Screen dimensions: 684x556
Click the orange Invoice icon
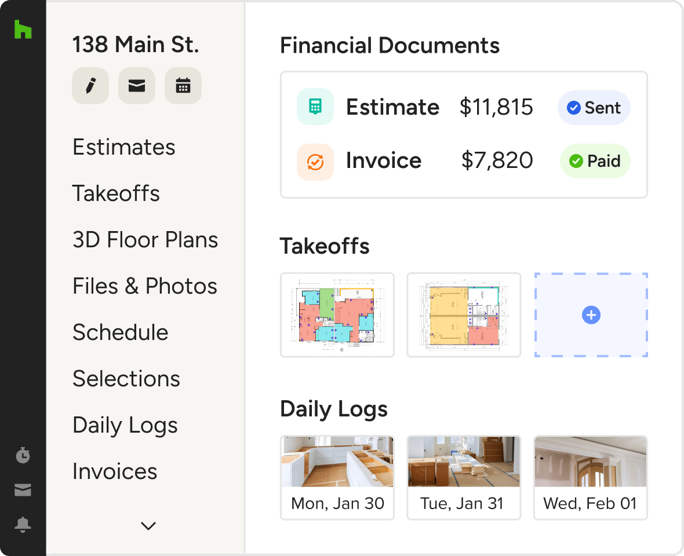[x=315, y=162]
